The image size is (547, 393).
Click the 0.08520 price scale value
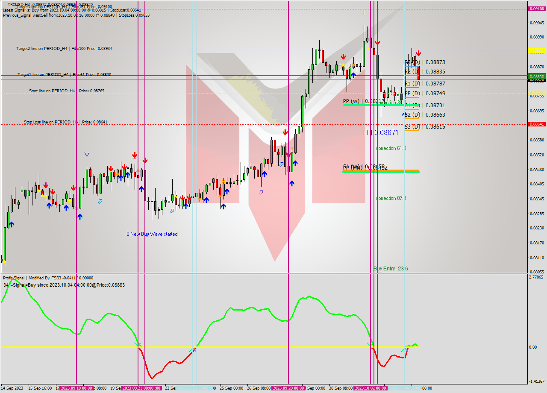pos(537,155)
